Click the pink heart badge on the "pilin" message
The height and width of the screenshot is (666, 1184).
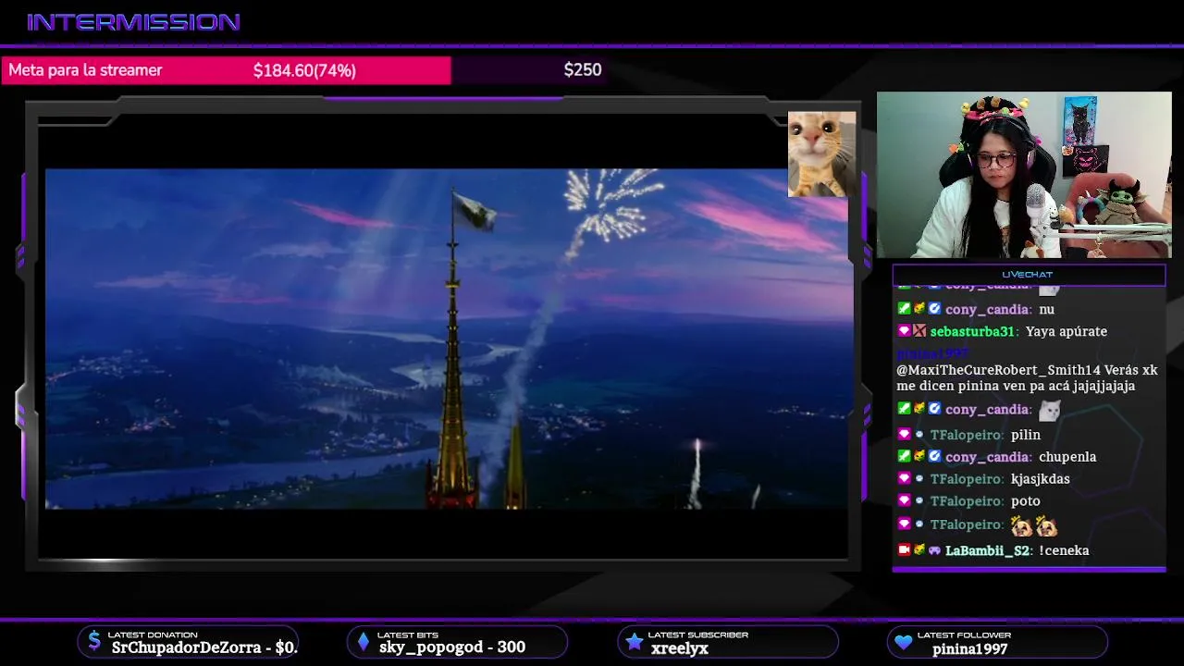tap(904, 434)
